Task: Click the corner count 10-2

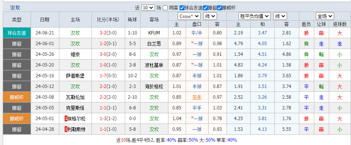Action: [x=132, y=76]
